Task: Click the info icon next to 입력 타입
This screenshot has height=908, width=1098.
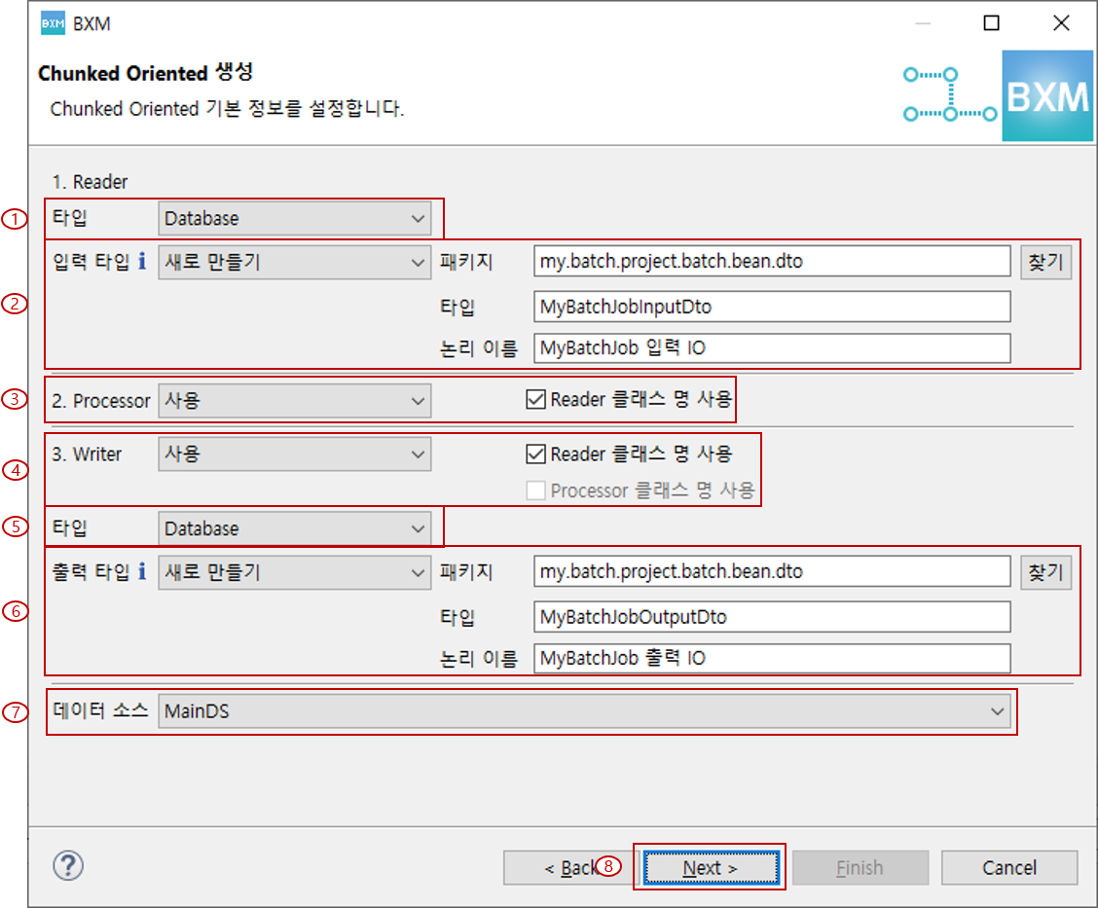Action: pyautogui.click(x=140, y=260)
